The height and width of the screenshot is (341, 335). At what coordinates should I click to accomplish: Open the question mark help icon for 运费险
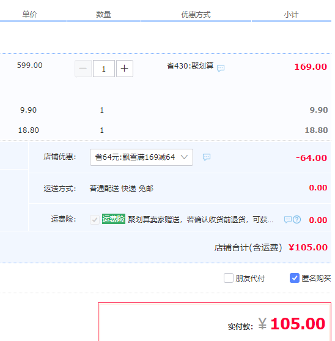click(x=296, y=220)
